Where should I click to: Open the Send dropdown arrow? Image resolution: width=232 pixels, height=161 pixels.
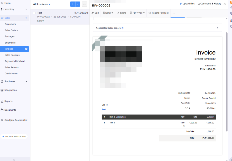coord(112,13)
